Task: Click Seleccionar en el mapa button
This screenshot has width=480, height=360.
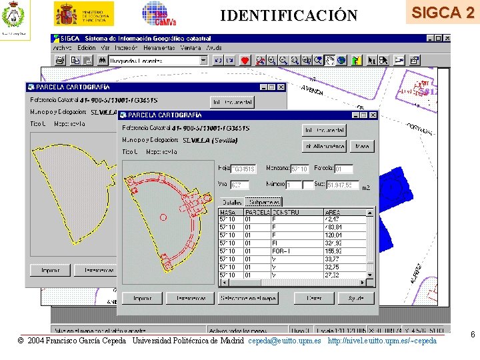Action: pyautogui.click(x=248, y=298)
